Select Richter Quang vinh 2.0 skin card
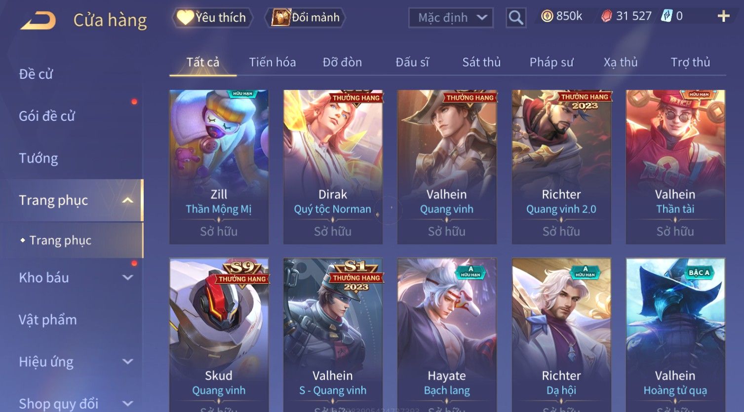Screen dimensions: 744x412 coord(561,167)
